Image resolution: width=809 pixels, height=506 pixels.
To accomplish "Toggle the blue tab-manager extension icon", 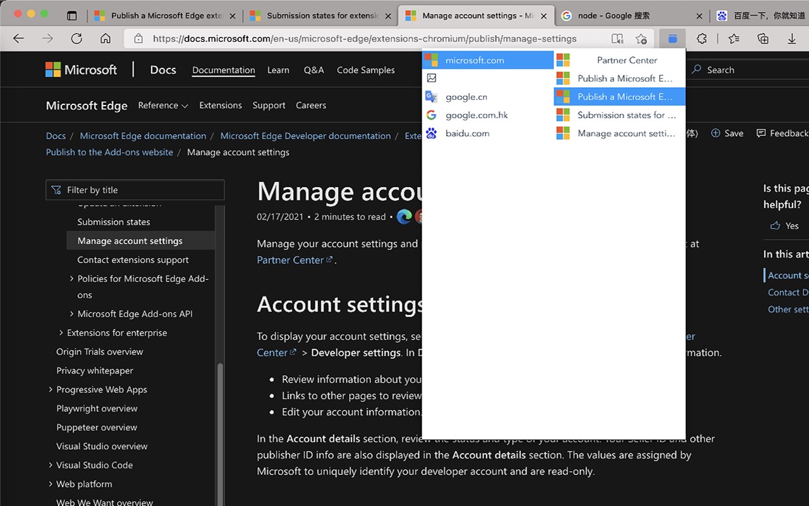I will pos(672,39).
